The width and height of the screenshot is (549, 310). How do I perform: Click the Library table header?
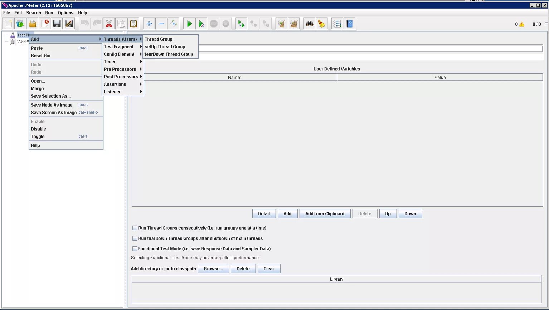[x=336, y=279]
